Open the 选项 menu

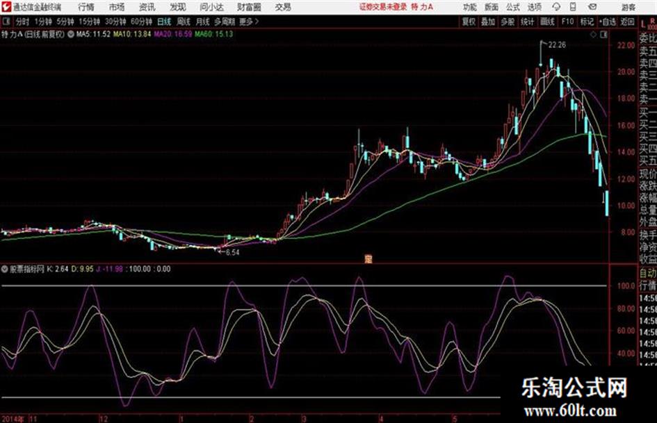[x=535, y=7]
